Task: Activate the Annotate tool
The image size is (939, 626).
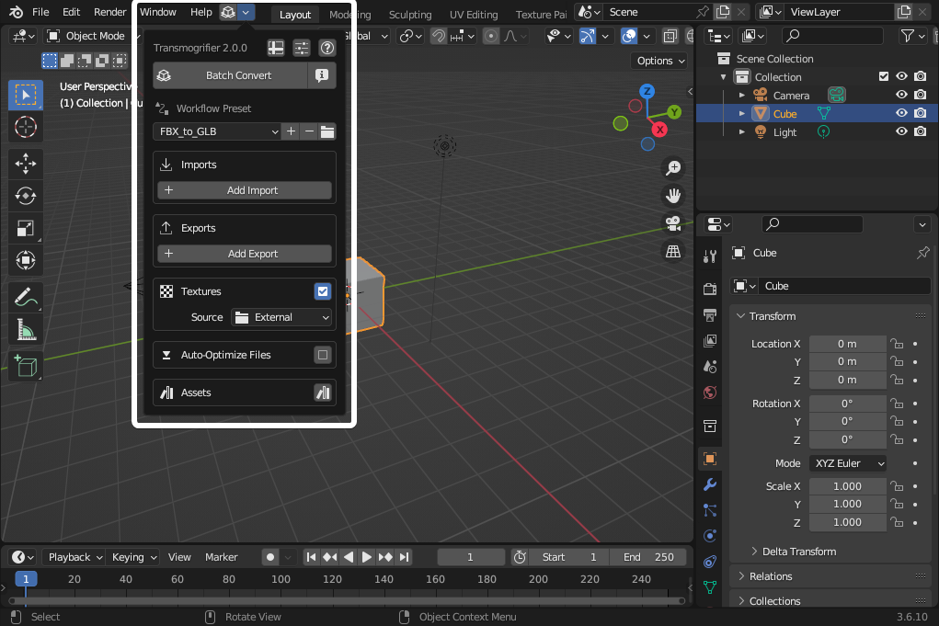Action: coord(26,297)
